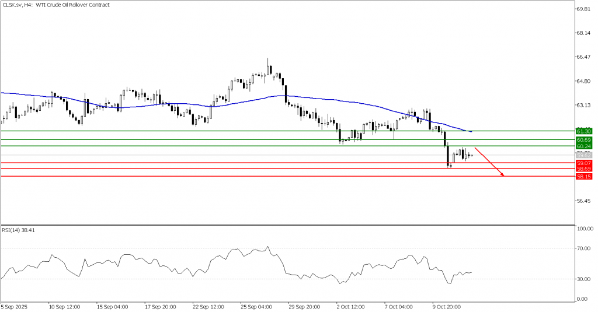The height and width of the screenshot is (312, 598).
Task: Click the red 58.69 price tag
Action: tap(584, 169)
